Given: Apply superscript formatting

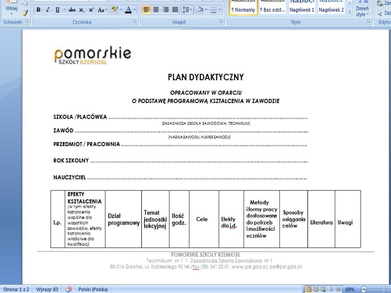Looking at the screenshot, I should (91, 10).
